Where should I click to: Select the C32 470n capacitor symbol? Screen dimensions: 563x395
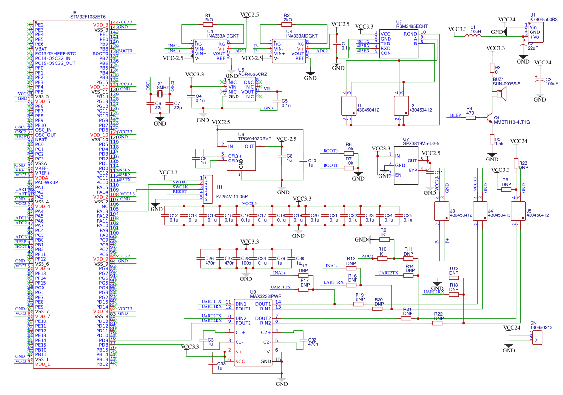(303, 340)
